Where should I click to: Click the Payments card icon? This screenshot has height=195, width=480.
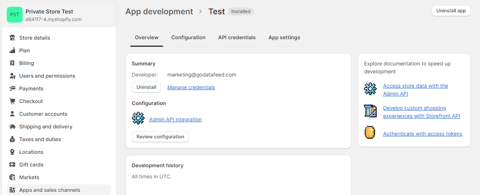tap(12, 89)
